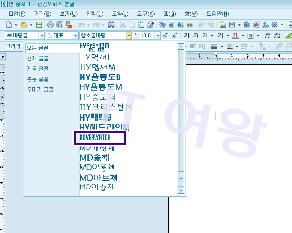The image size is (292, 233).
Task: Choose the HY엽서L font from the list
Action: pyautogui.click(x=95, y=57)
